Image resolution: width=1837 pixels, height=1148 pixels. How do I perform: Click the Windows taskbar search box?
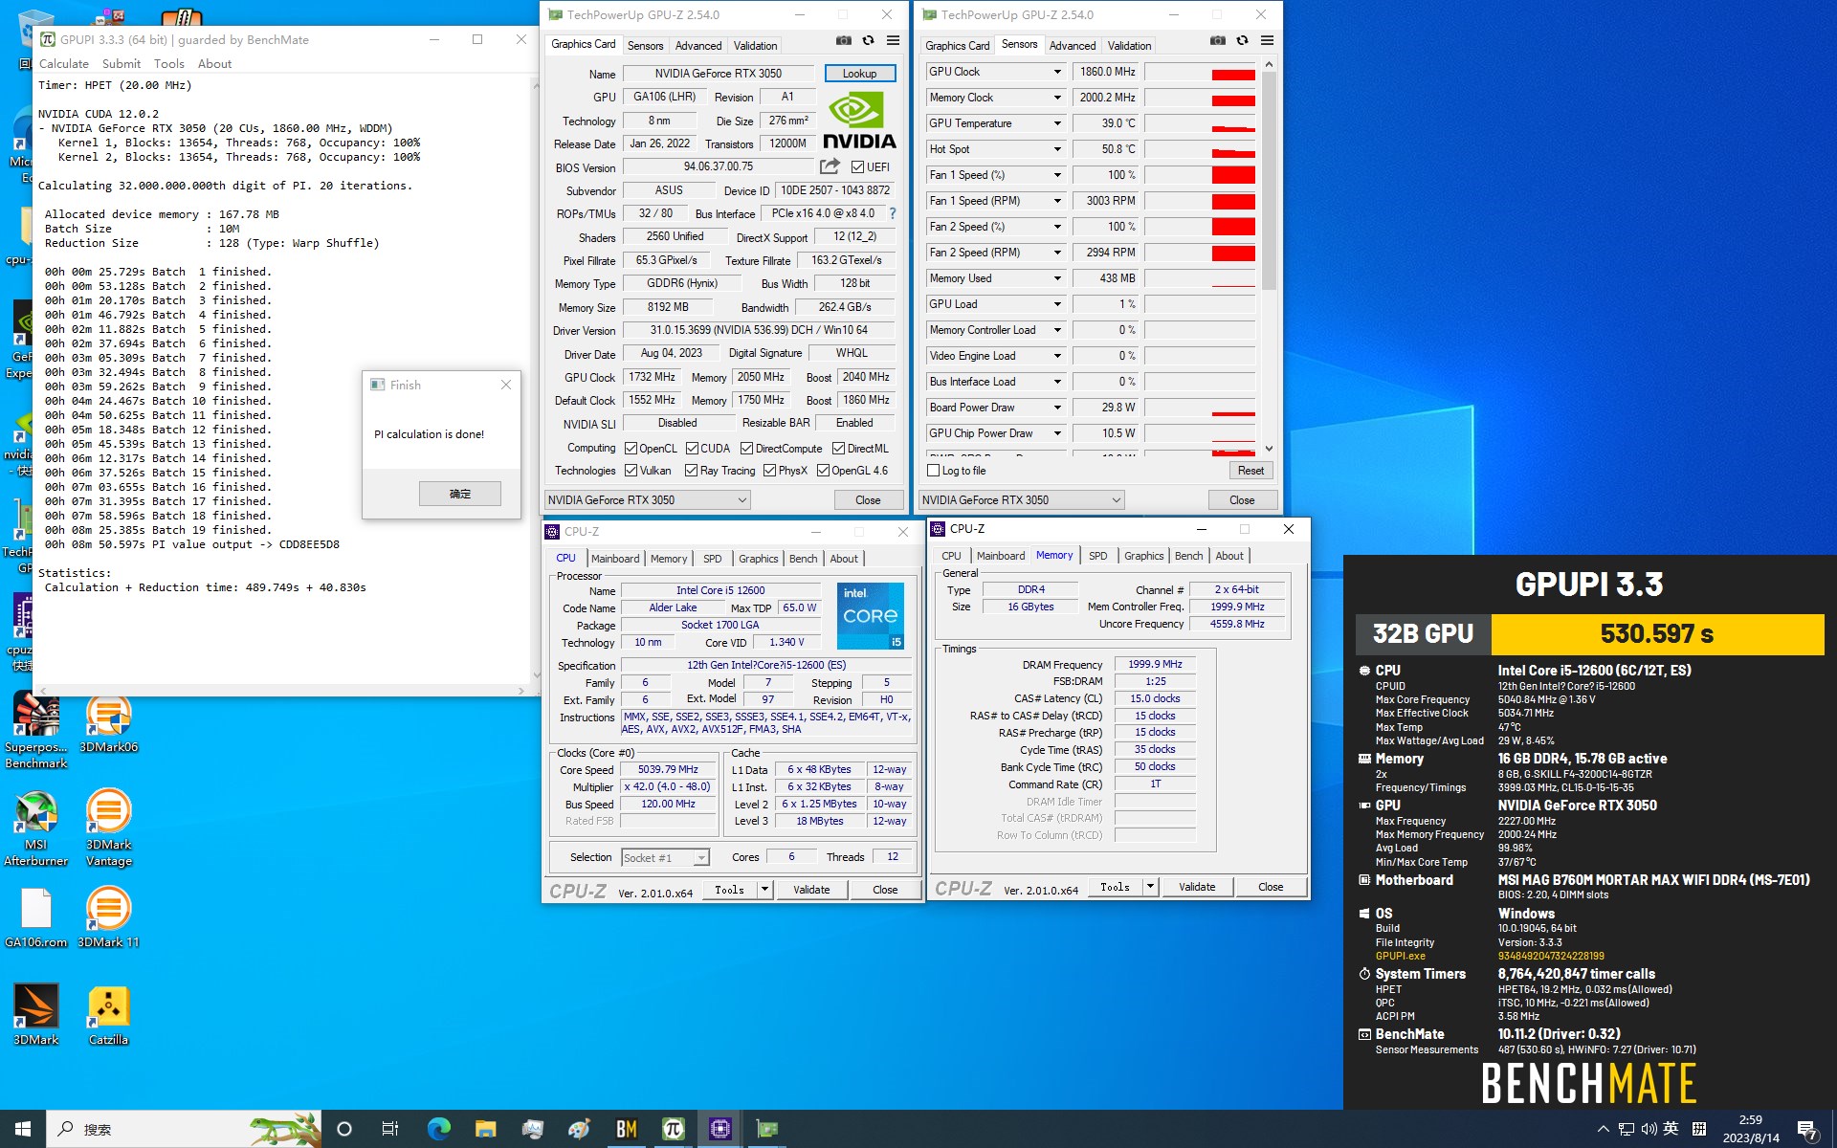(184, 1129)
